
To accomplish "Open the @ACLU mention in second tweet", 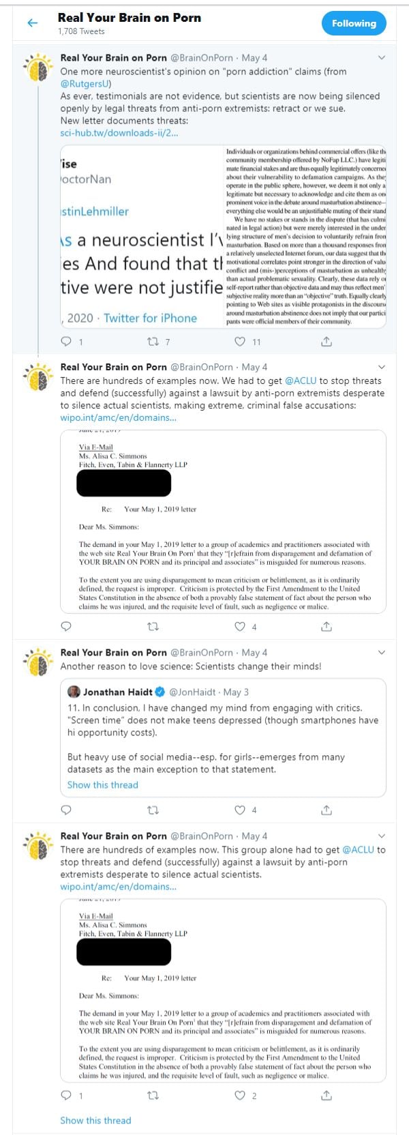I will pyautogui.click(x=299, y=381).
